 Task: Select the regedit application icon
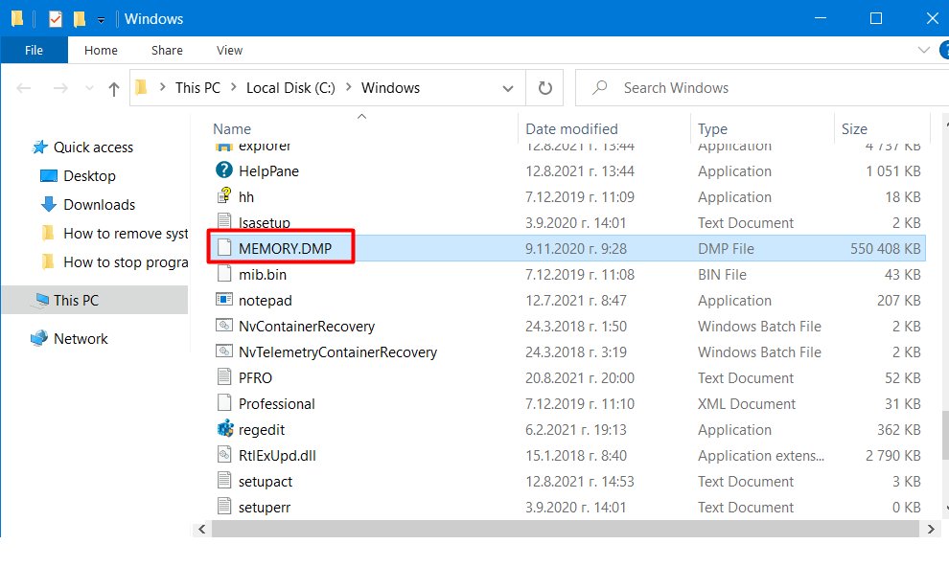point(224,428)
